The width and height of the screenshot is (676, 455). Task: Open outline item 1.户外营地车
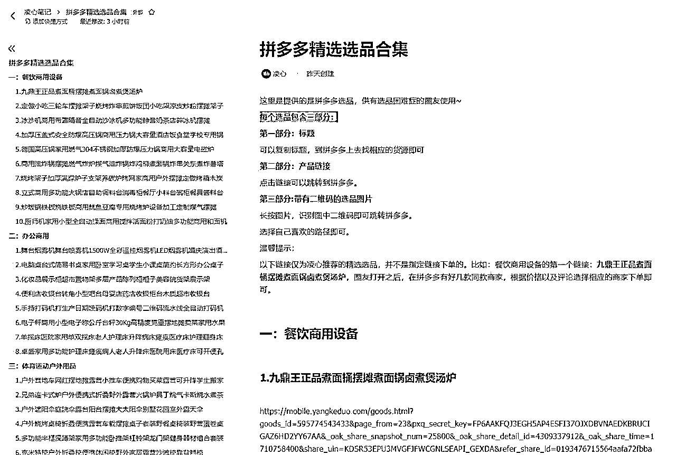(x=119, y=381)
